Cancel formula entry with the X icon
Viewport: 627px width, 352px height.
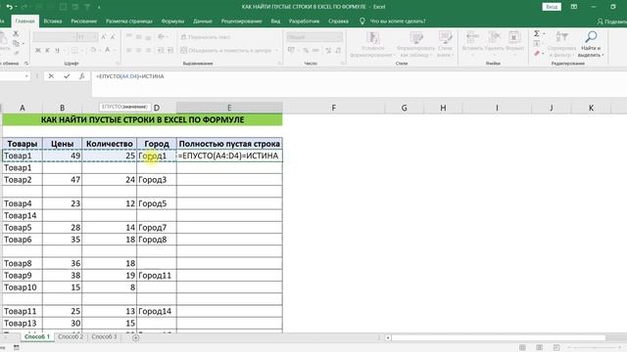pyautogui.click(x=51, y=76)
